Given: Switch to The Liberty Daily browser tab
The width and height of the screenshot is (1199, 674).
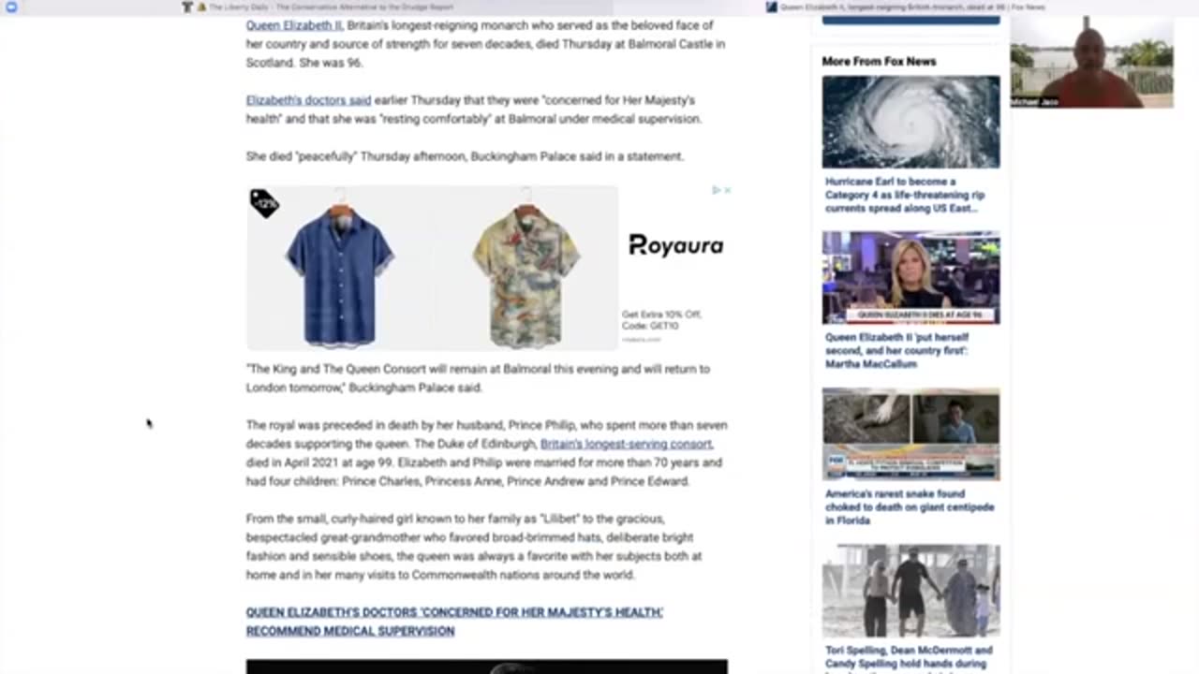Looking at the screenshot, I should (318, 7).
